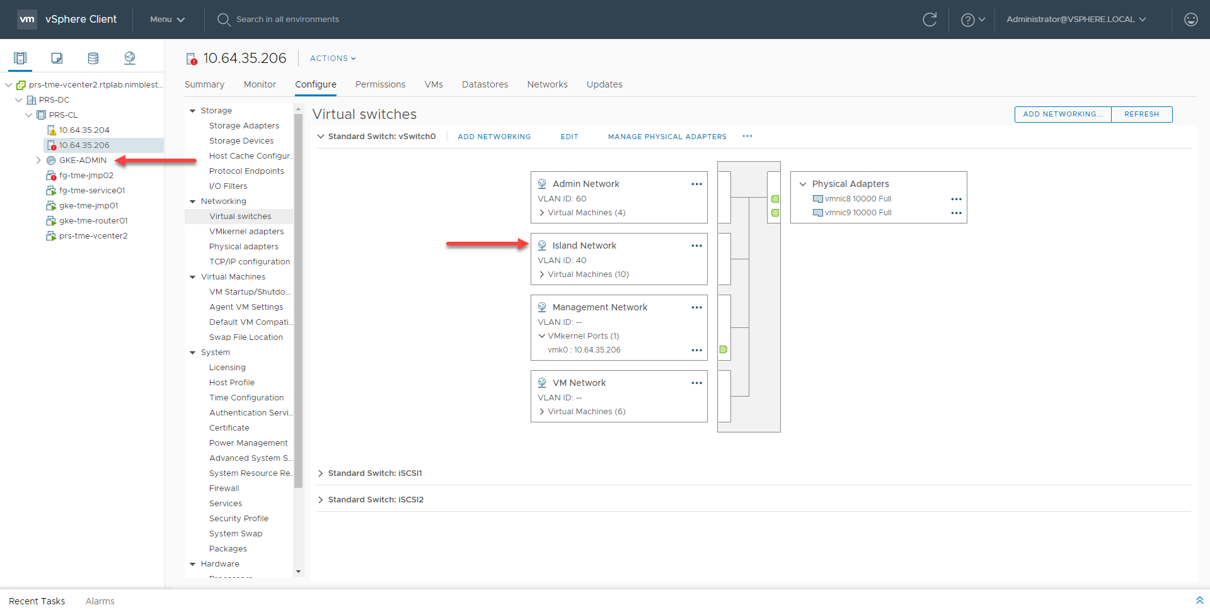1210x610 pixels.
Task: Collapse Physical Adapters list
Action: point(803,184)
